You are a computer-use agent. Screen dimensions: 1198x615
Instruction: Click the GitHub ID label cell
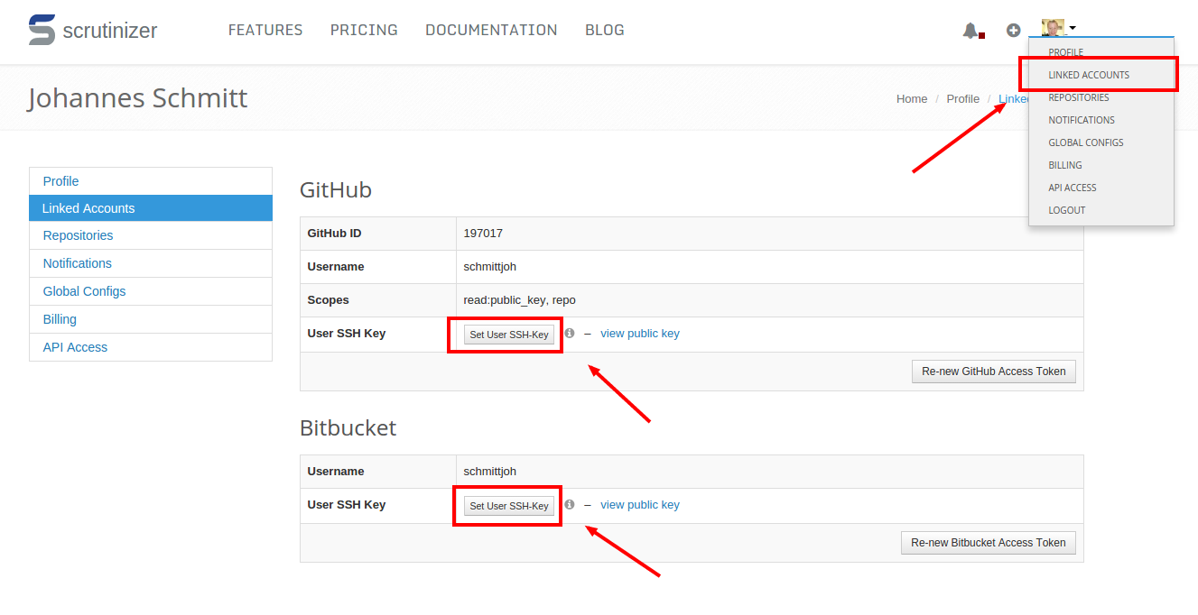point(378,234)
